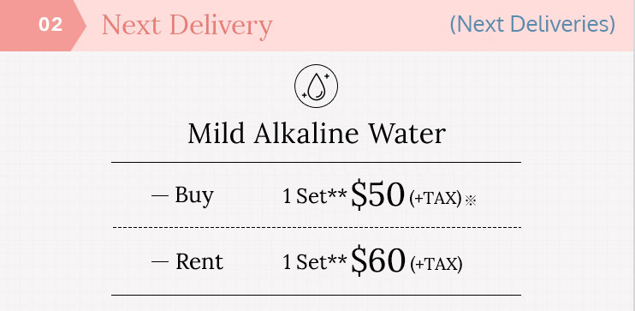Click the dash before Buy
Image resolution: width=635 pixels, height=311 pixels.
click(159, 196)
